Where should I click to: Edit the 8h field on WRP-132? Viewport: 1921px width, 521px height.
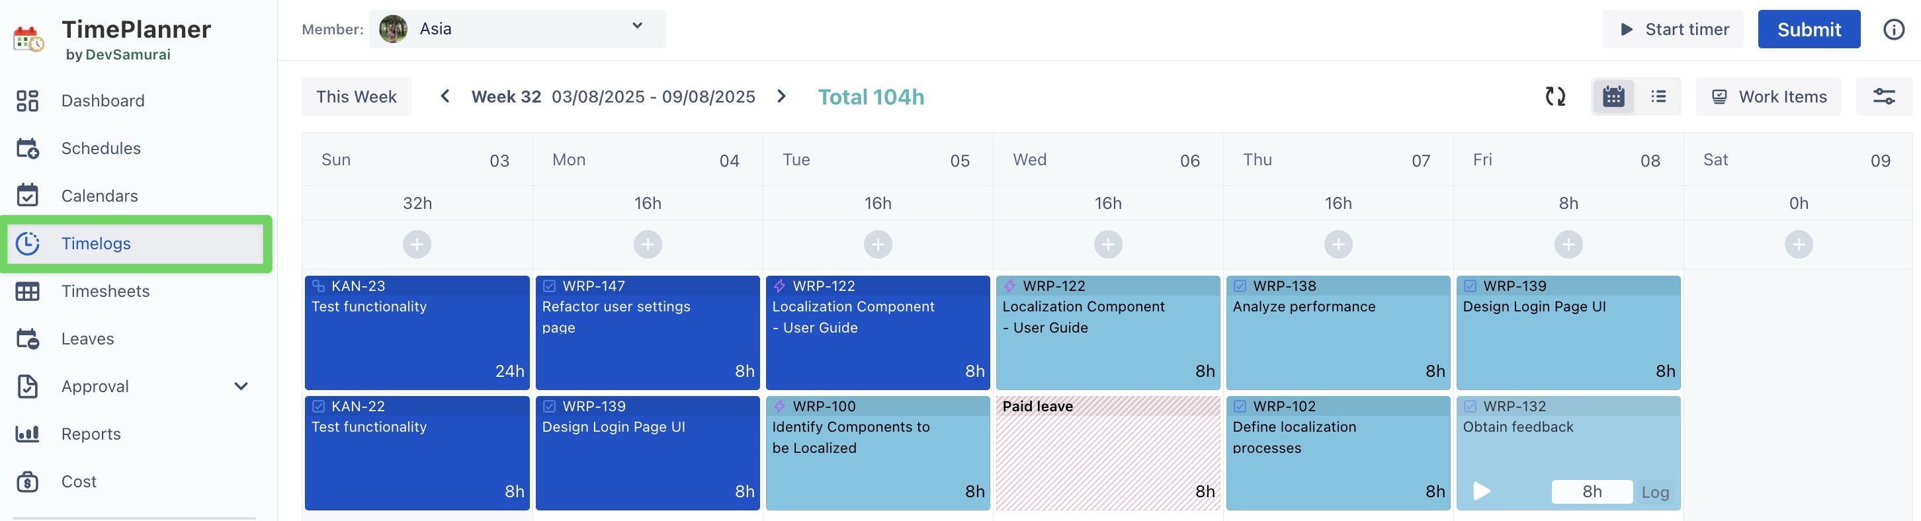point(1592,492)
